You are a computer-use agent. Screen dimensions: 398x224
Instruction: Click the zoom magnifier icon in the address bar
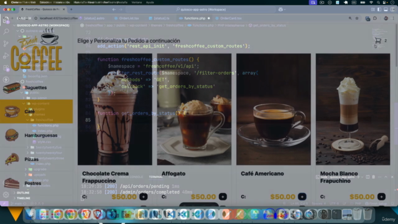pyautogui.click(x=350, y=18)
